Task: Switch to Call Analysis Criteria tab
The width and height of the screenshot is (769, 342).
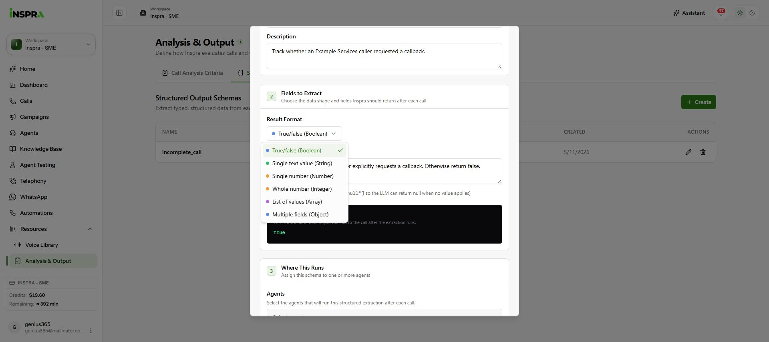Action: [x=193, y=73]
